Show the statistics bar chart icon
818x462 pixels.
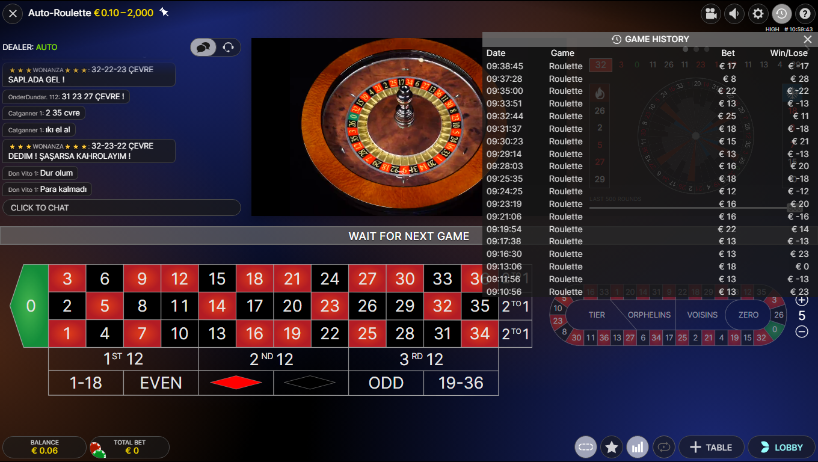pos(638,447)
